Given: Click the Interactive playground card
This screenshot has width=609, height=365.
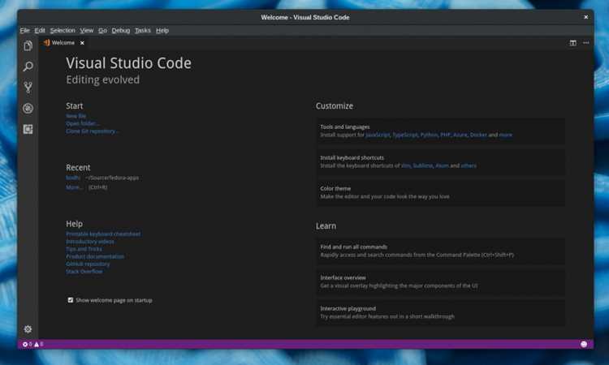Looking at the screenshot, I should pos(441,312).
